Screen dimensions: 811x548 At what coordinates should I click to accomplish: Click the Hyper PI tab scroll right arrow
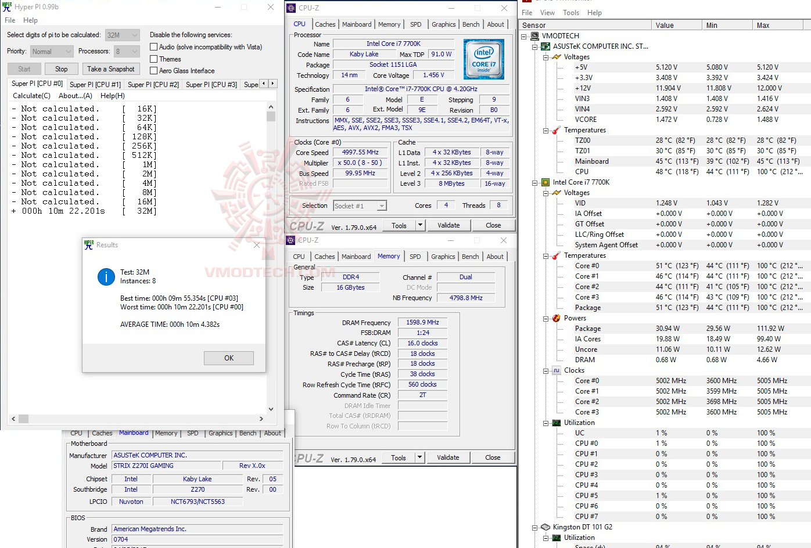click(x=272, y=84)
